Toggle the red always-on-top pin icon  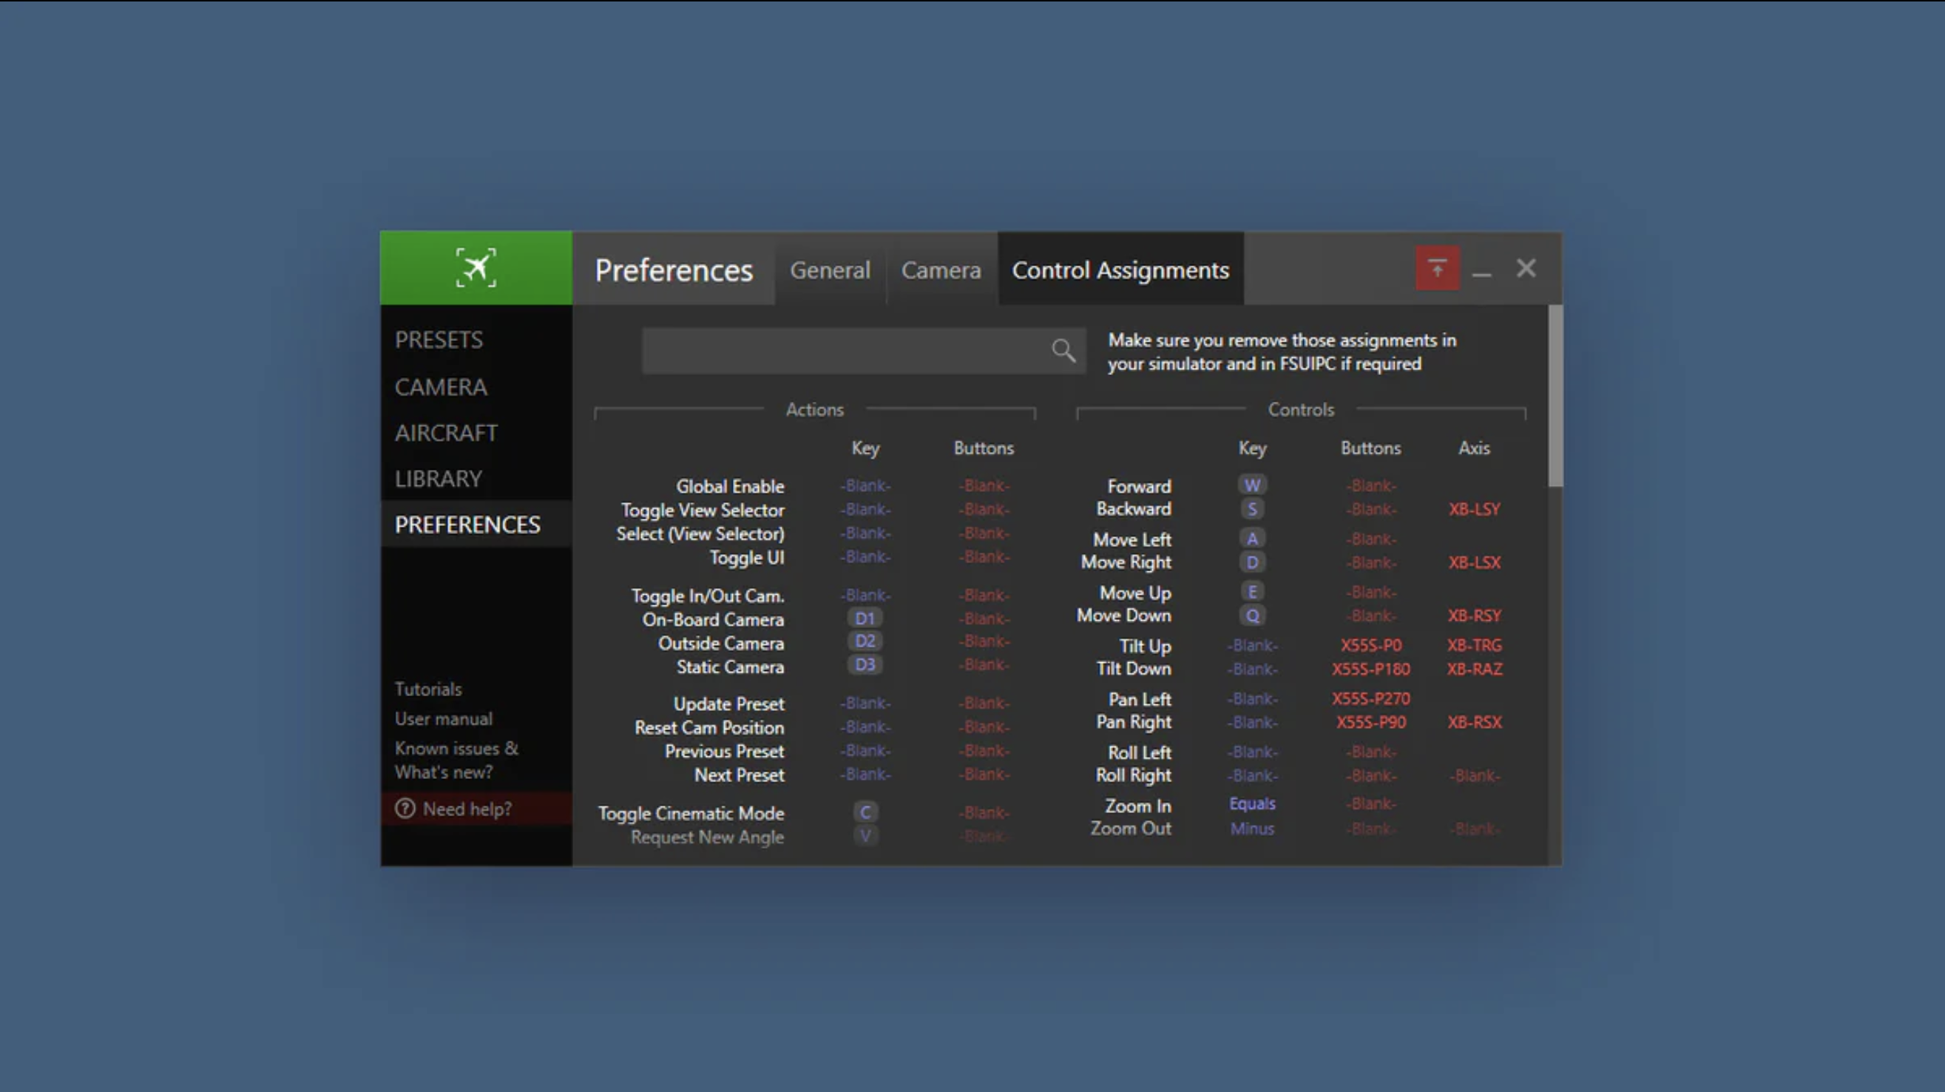pyautogui.click(x=1437, y=267)
